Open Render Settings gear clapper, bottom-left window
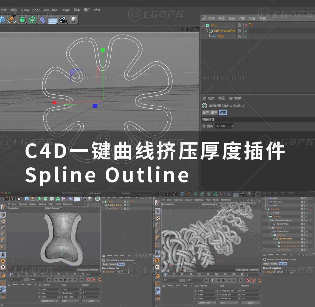Image resolution: width=315 pixels, height=307 pixels. point(19,199)
